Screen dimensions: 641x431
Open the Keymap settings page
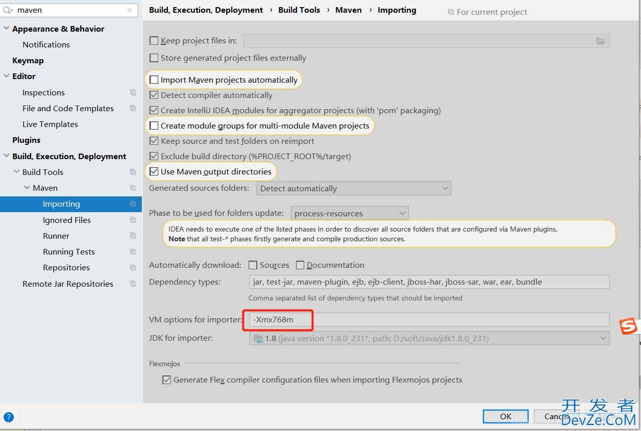[x=28, y=60]
